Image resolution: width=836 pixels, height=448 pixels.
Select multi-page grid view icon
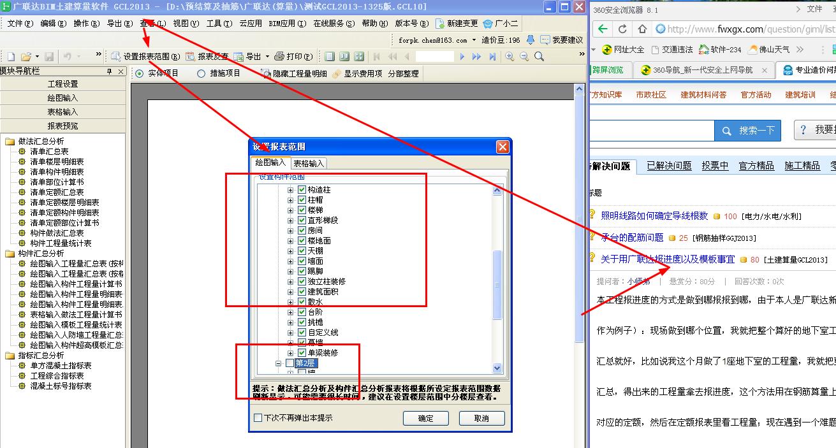pos(359,57)
